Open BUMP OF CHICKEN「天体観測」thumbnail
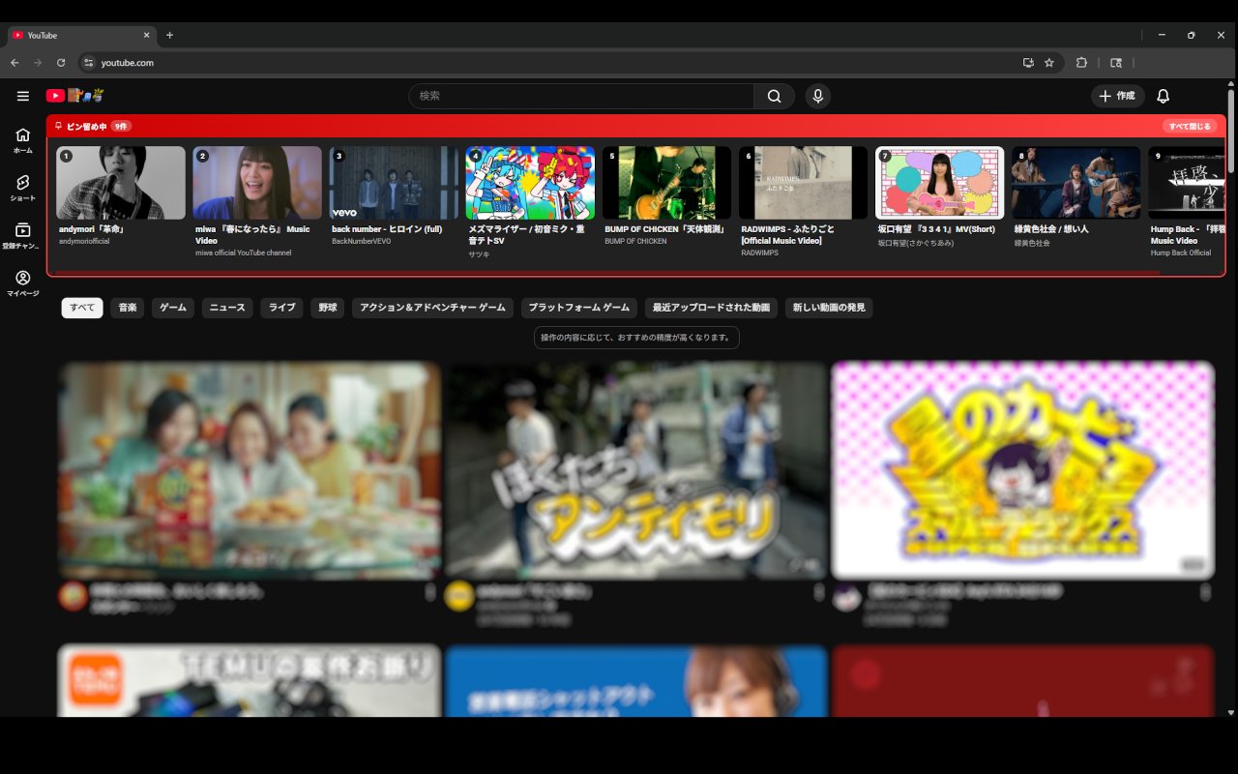The image size is (1238, 774). point(667,183)
